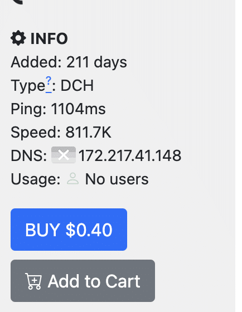Screen dimensions: 242x312
Task: Click the Speed label
Action: coord(36,133)
